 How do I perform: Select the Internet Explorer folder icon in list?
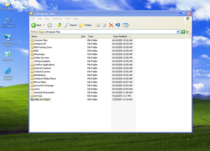(32, 68)
